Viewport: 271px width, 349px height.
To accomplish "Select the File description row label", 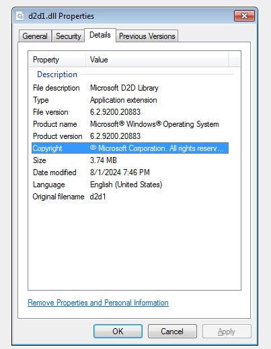I will [56, 88].
